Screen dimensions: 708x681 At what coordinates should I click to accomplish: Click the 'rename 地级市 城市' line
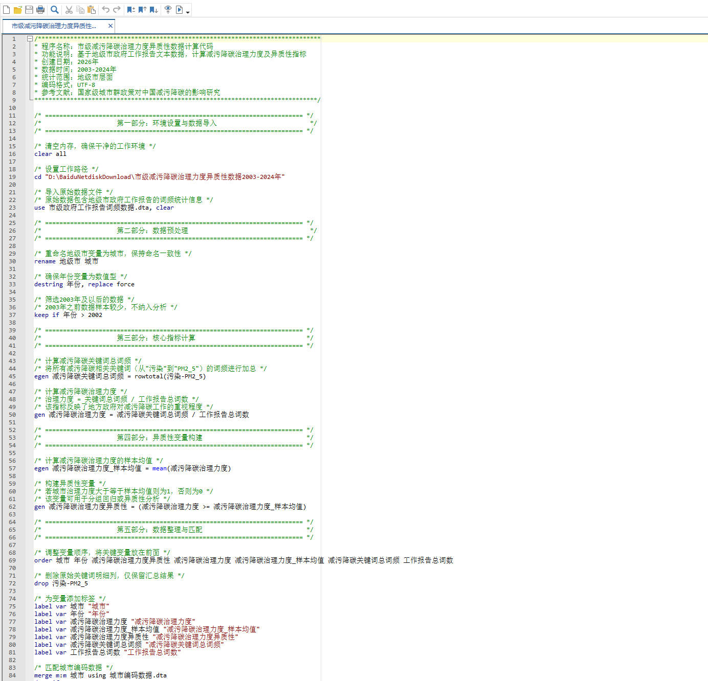(x=67, y=261)
